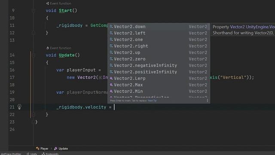Choose Vector2.positiveInfinity suggestion
Screen dimensions: 275x155
coord(159,72)
